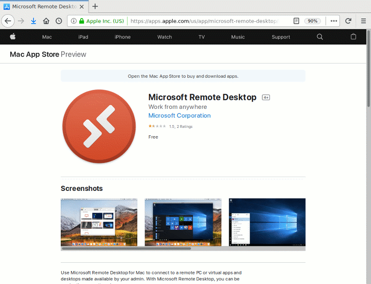Open second screenshot showing Windows start menu

click(183, 222)
